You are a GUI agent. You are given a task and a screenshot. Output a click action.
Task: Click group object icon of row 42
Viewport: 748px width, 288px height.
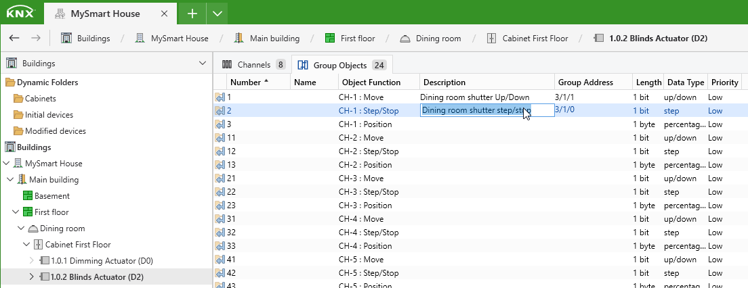click(220, 272)
